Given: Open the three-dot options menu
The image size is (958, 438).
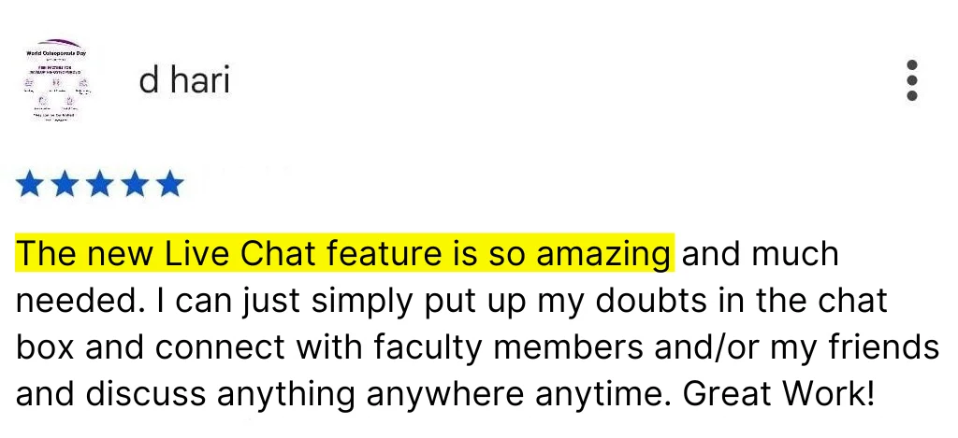Looking at the screenshot, I should point(911,80).
